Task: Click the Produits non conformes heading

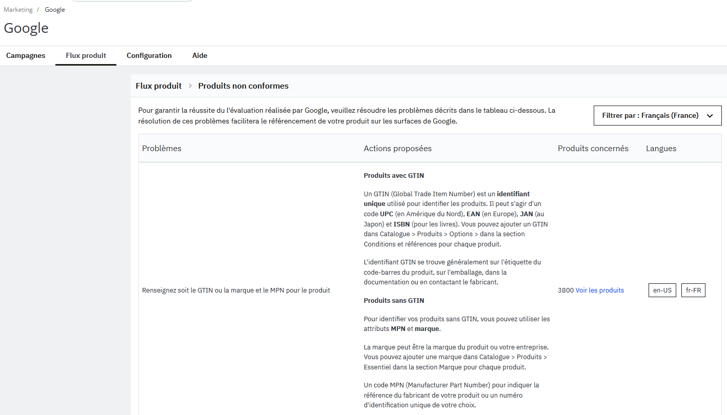Action: [x=244, y=86]
